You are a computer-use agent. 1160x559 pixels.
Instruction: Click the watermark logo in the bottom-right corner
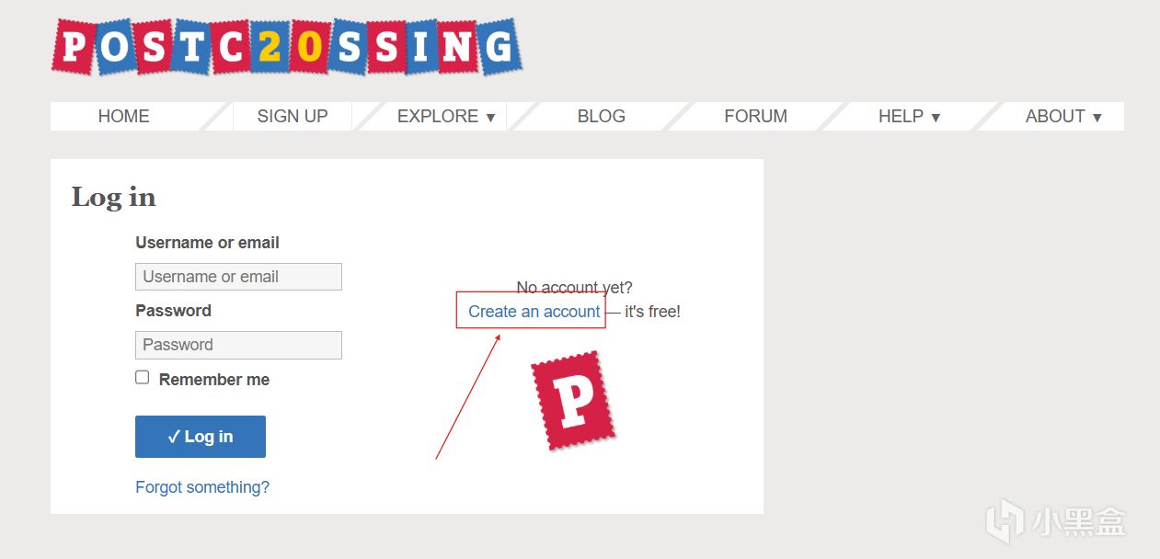coord(1056,520)
